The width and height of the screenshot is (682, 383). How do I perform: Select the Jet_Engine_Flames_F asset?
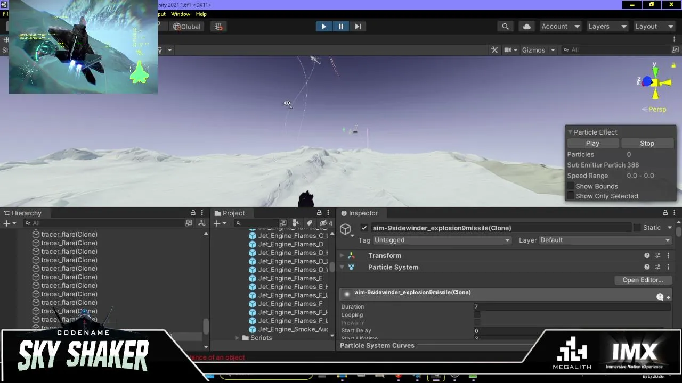[290, 304]
